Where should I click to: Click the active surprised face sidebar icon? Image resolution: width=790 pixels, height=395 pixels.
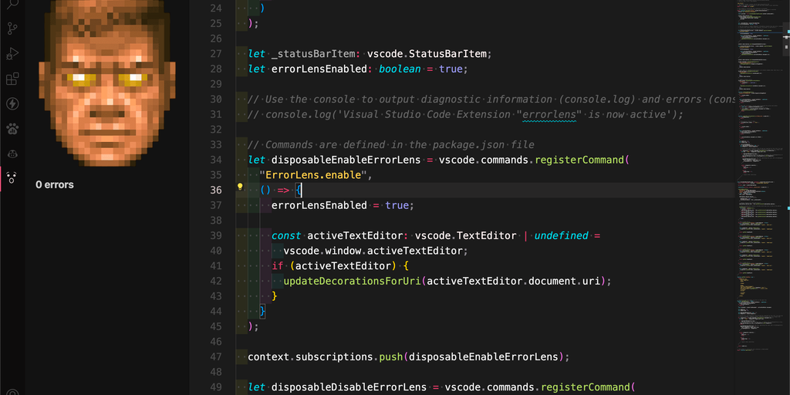coord(12,177)
